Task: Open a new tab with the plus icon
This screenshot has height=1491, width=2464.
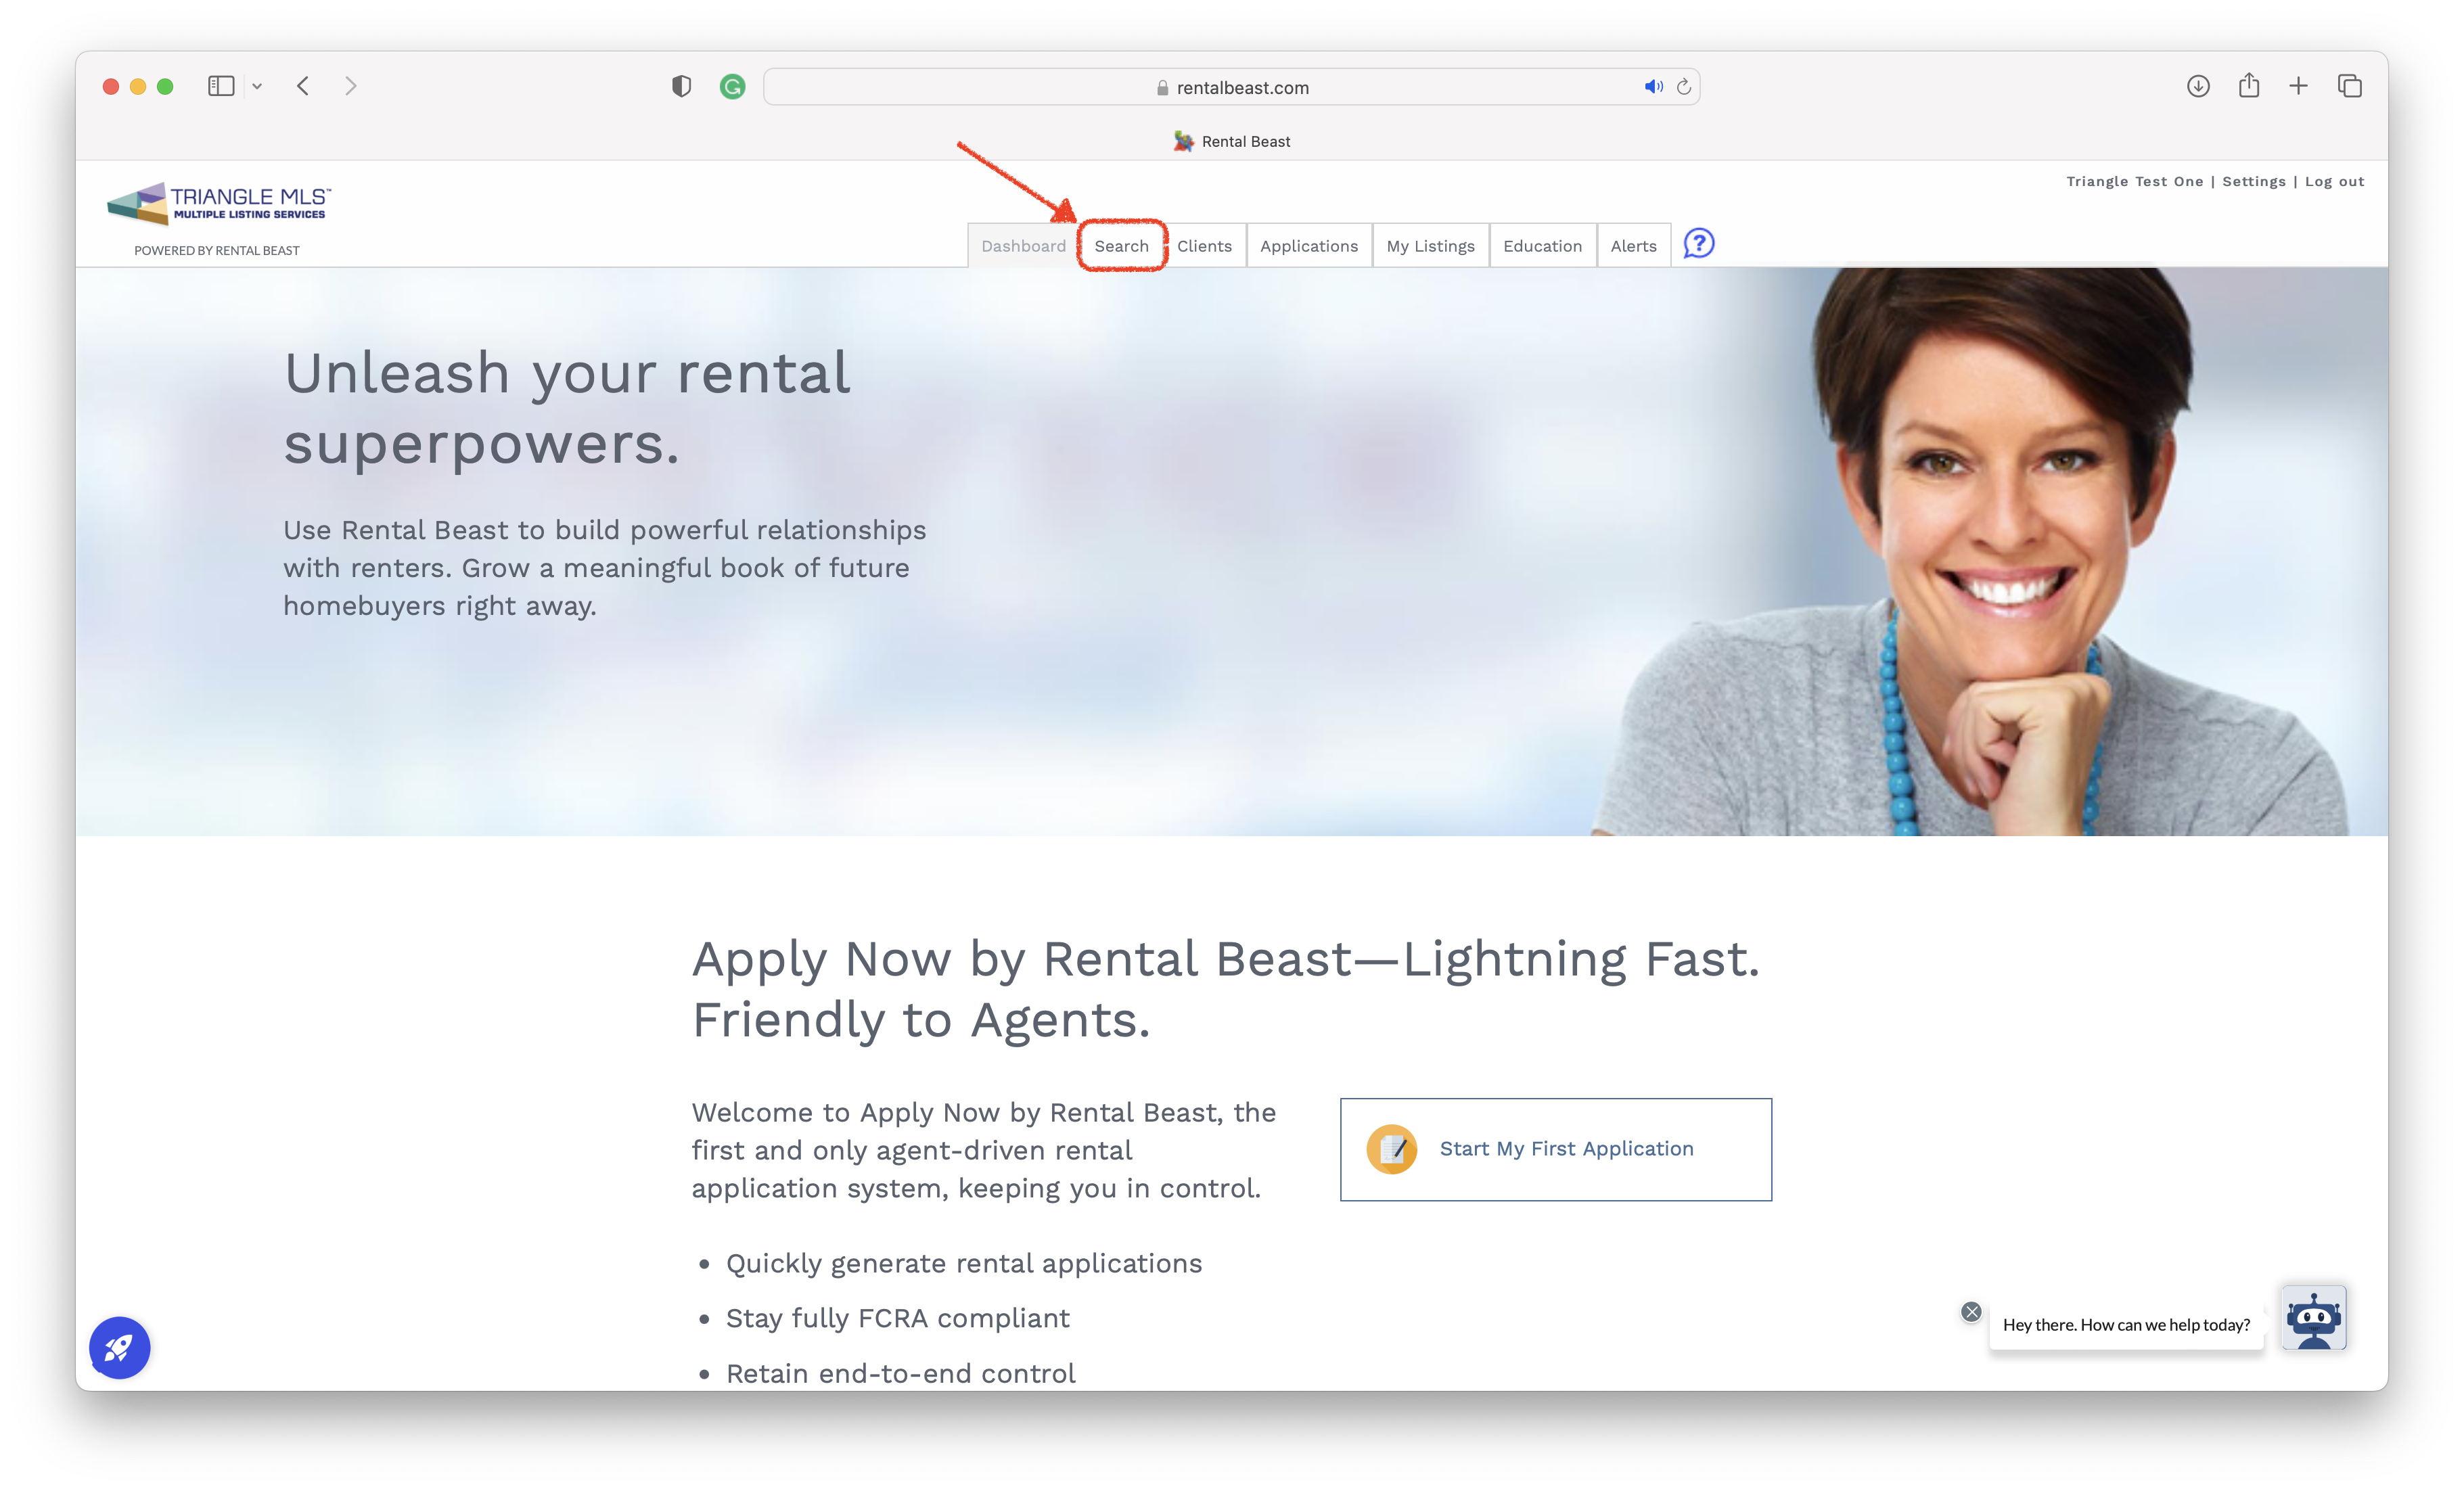Action: click(x=2299, y=86)
